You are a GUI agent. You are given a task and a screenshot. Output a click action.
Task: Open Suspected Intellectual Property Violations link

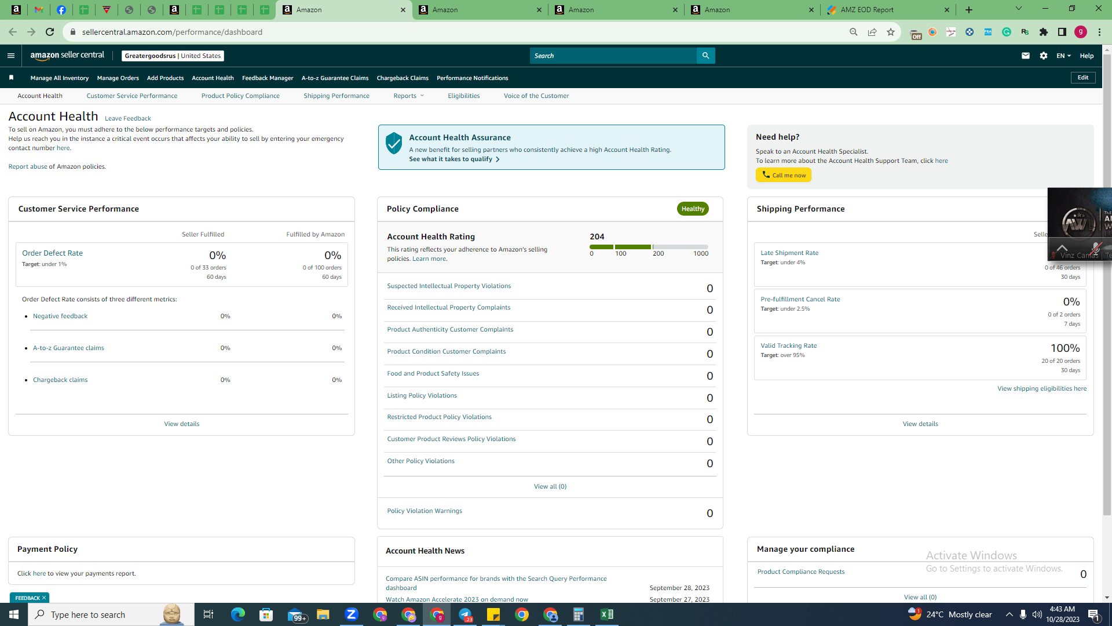(449, 286)
